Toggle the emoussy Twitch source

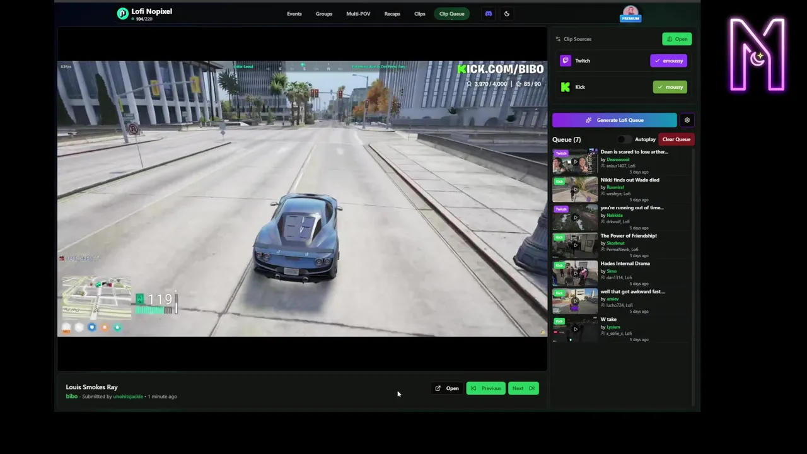[668, 61]
